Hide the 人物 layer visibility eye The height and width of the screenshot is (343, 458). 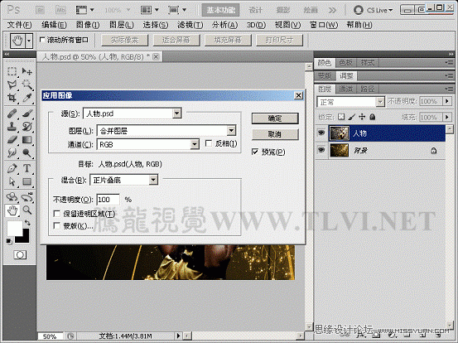pos(321,133)
